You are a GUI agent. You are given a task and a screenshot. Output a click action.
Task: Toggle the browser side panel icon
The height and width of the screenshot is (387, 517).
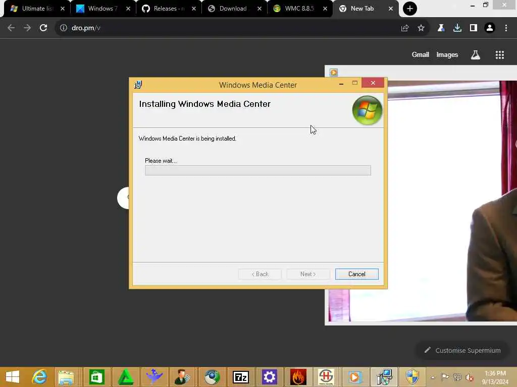(x=474, y=28)
